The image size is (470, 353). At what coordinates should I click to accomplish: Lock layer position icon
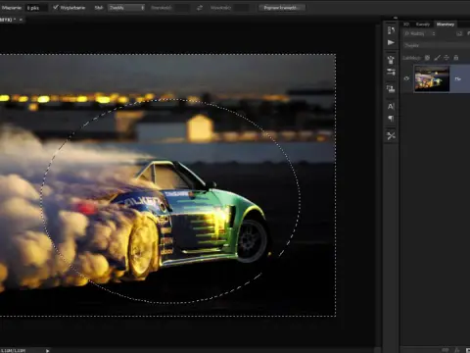tap(446, 58)
